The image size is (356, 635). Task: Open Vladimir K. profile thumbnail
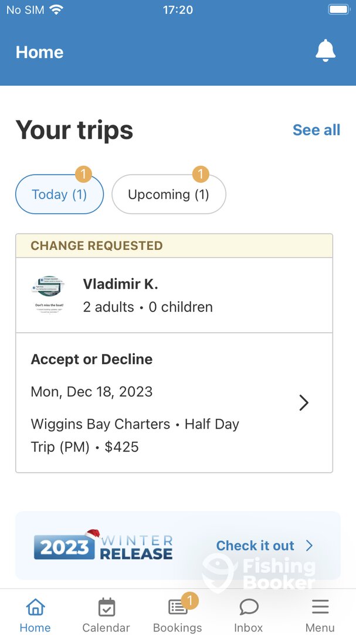(x=49, y=295)
